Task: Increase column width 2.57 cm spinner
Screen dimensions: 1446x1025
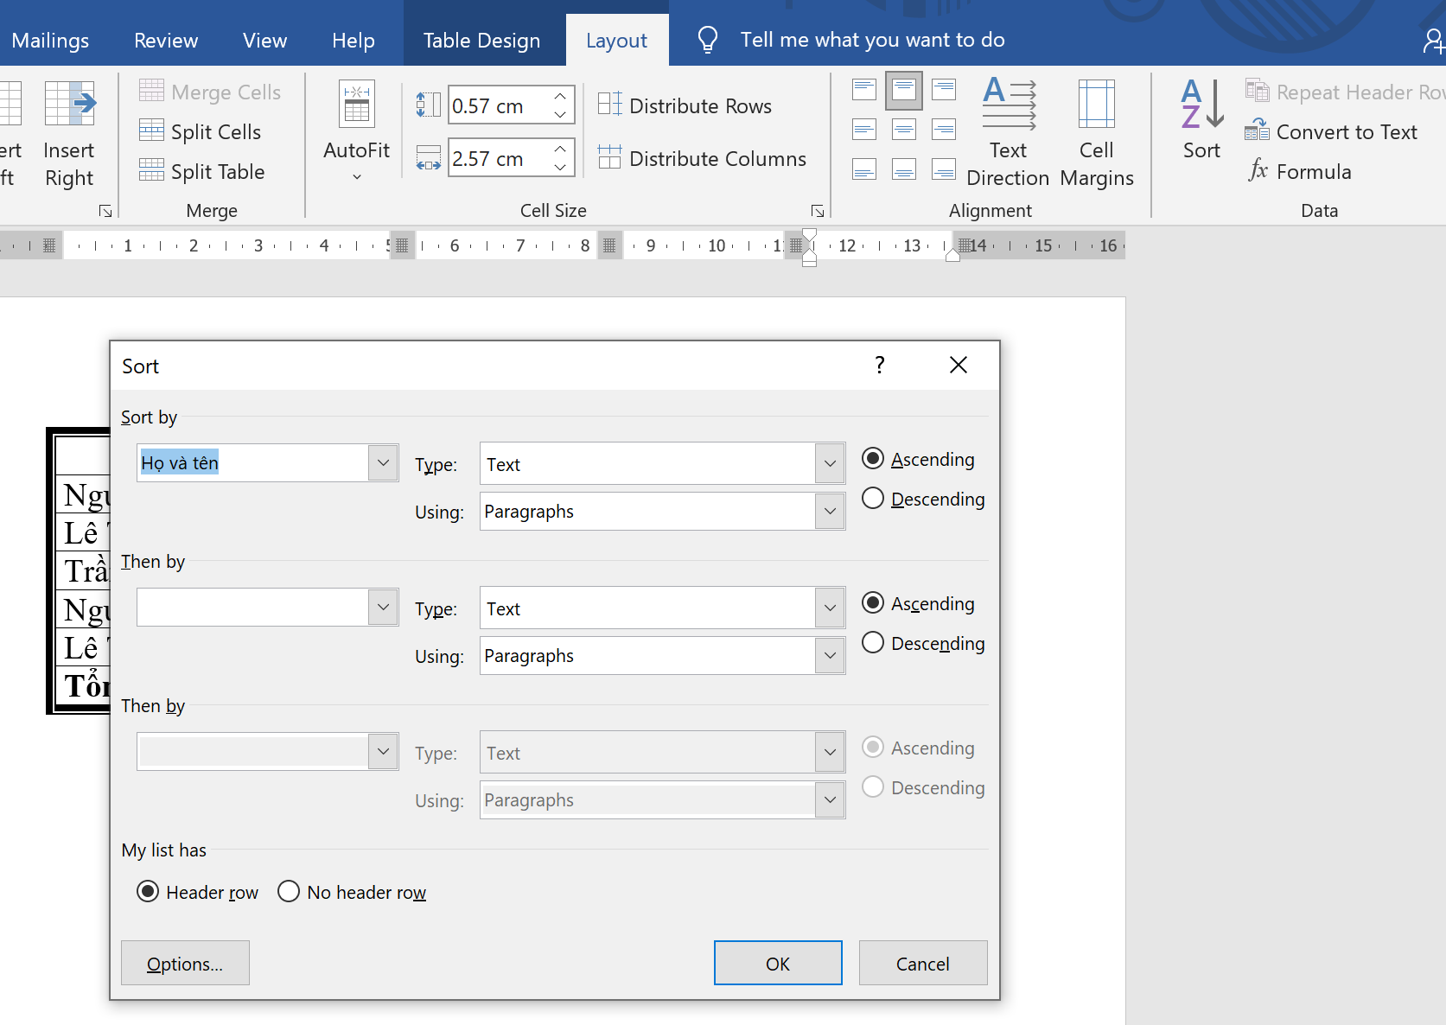Action: pos(561,149)
